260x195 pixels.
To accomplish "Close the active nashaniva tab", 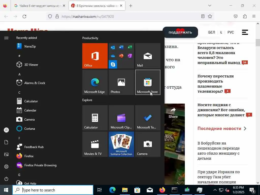I will click(x=121, y=6).
